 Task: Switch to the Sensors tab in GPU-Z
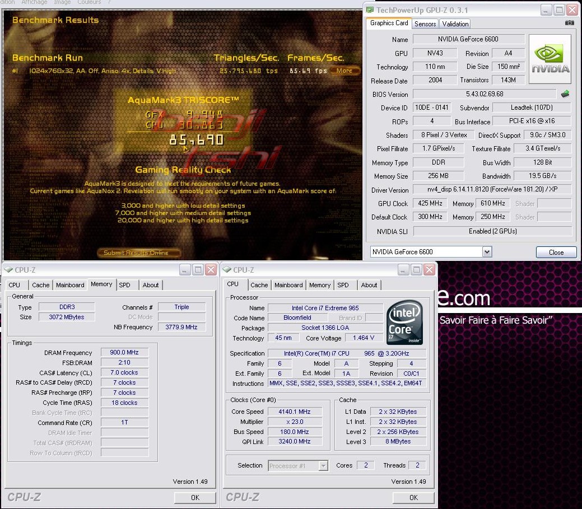coord(425,24)
